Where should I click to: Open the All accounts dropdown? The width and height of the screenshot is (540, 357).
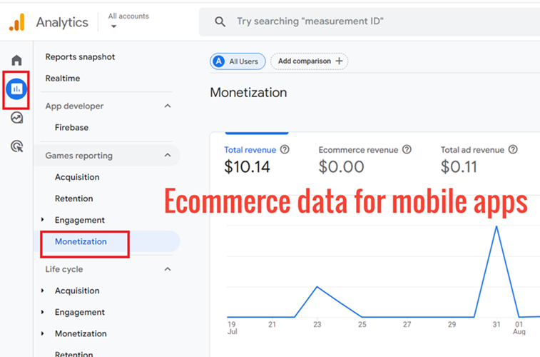[128, 21]
